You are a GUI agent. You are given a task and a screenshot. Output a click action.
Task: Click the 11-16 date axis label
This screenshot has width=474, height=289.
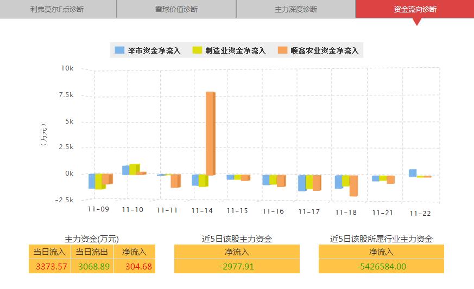coord(273,211)
